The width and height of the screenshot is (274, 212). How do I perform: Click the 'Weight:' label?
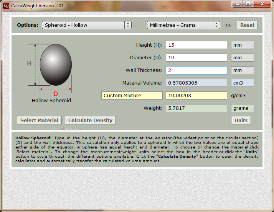pos(153,108)
